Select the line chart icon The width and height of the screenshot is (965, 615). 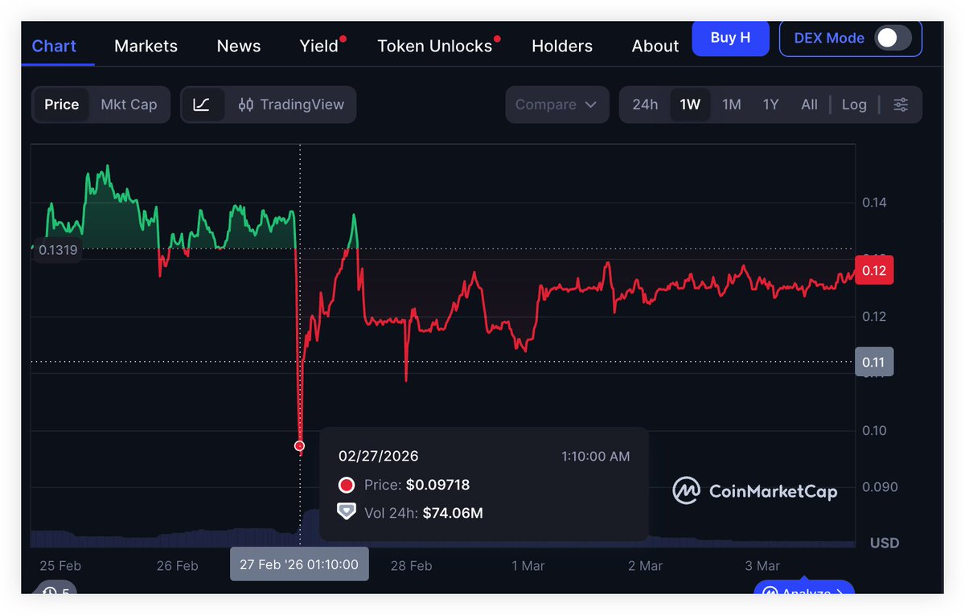pyautogui.click(x=202, y=105)
